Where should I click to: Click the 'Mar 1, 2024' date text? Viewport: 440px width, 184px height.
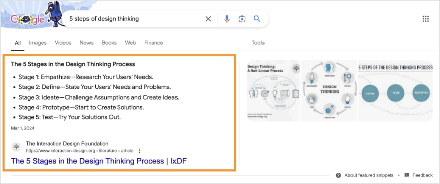click(23, 128)
